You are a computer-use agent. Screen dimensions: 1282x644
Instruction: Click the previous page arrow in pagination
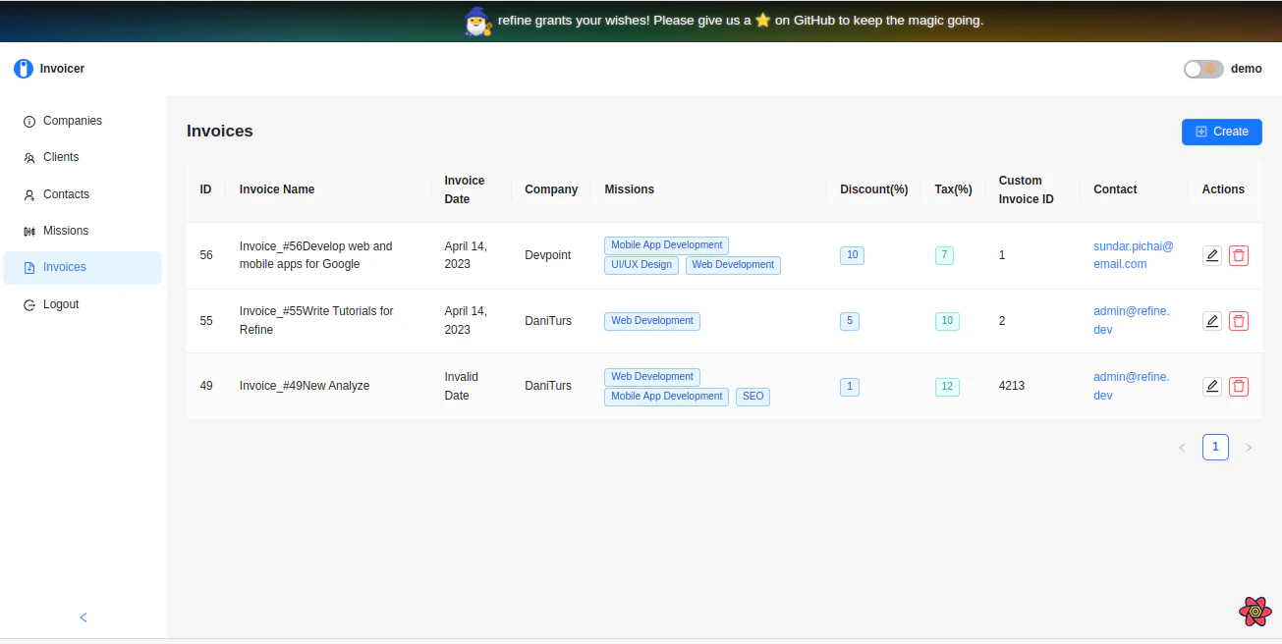(1182, 447)
